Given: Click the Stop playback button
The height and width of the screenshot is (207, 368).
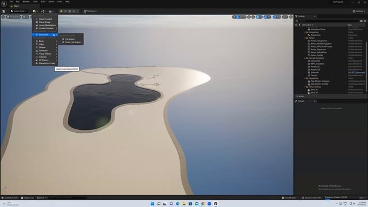Looking at the screenshot, I should (70, 11).
